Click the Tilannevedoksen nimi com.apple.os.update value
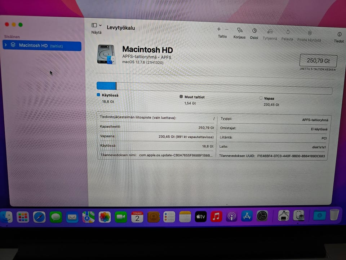Image resolution: width=346 pixels, height=260 pixels. [x=176, y=155]
